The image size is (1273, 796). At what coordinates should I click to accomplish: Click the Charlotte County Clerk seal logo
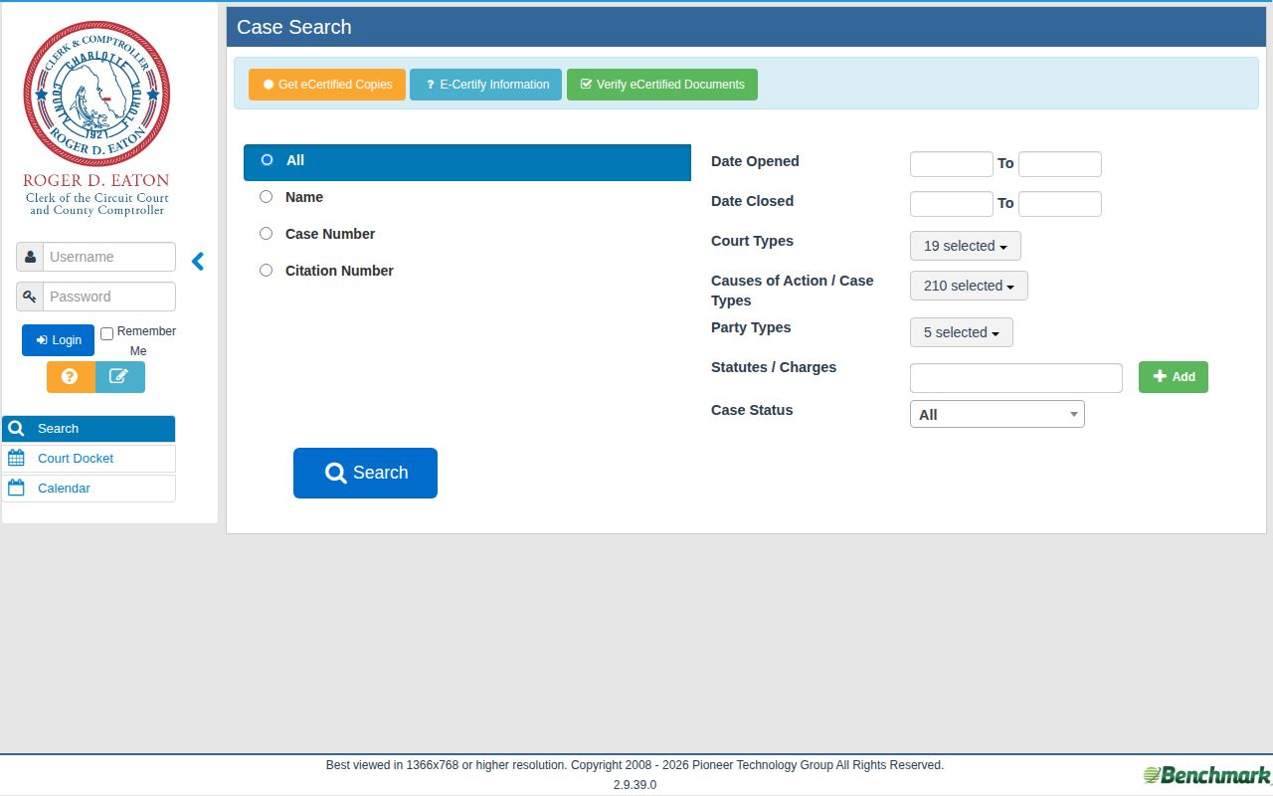point(96,94)
